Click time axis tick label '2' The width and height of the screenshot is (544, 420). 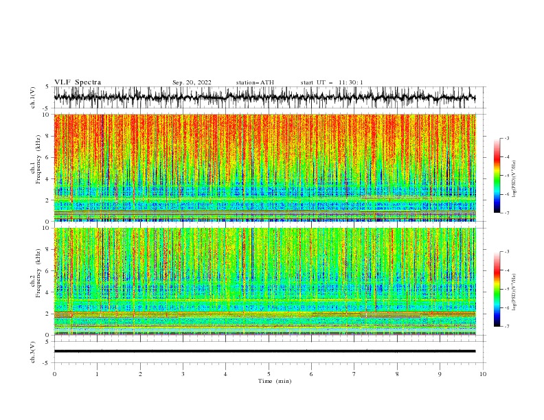tap(140, 374)
